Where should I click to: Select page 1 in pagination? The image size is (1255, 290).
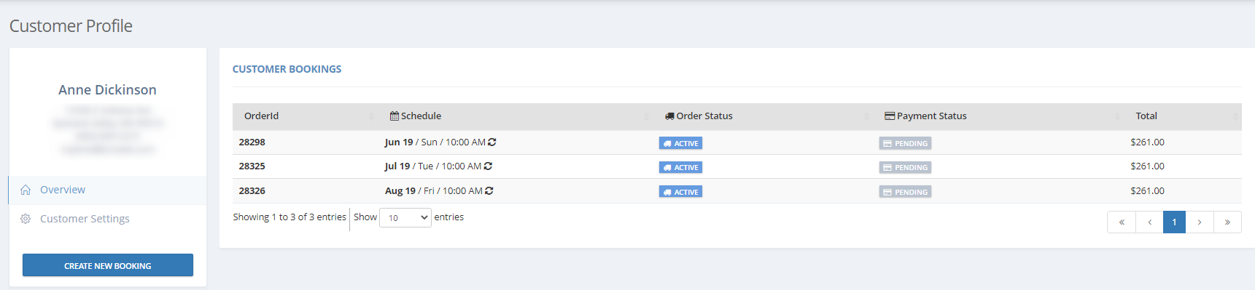[1174, 222]
